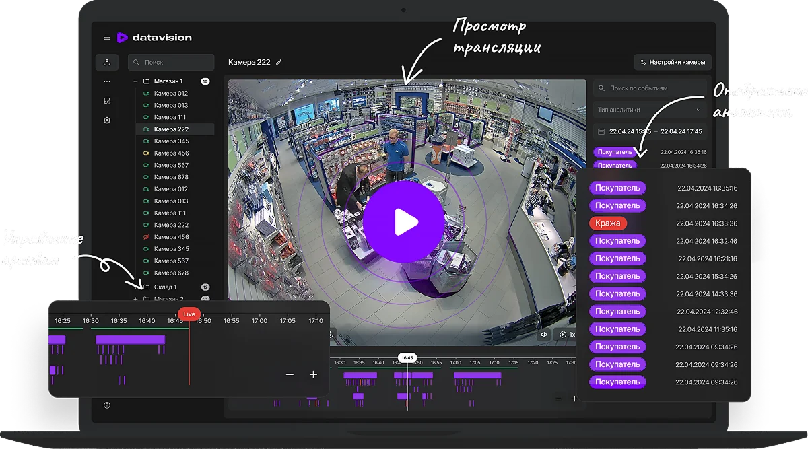Click the three-dots sidebar icon
The height and width of the screenshot is (449, 808).
(x=107, y=81)
